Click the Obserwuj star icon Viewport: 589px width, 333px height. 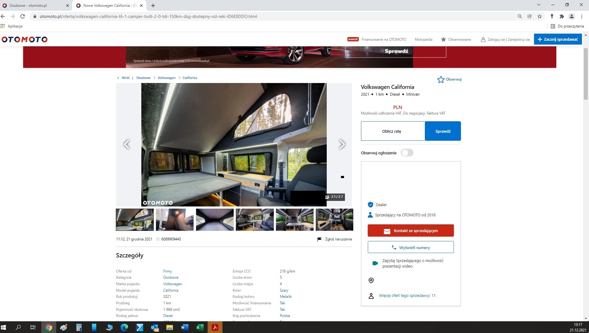point(441,80)
